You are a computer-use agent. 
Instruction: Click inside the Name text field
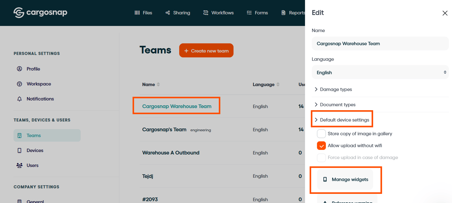[x=380, y=43]
